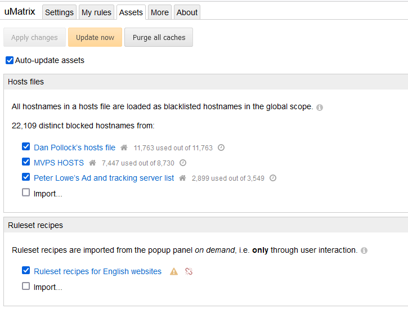The width and height of the screenshot is (408, 313).
Task: Uncheck Dan Pollock's hosts file
Action: (x=26, y=147)
